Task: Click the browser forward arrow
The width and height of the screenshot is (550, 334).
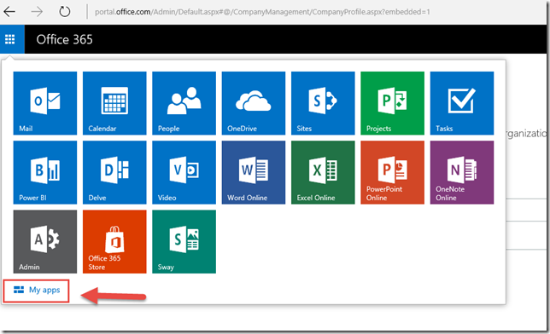Action: 37,12
